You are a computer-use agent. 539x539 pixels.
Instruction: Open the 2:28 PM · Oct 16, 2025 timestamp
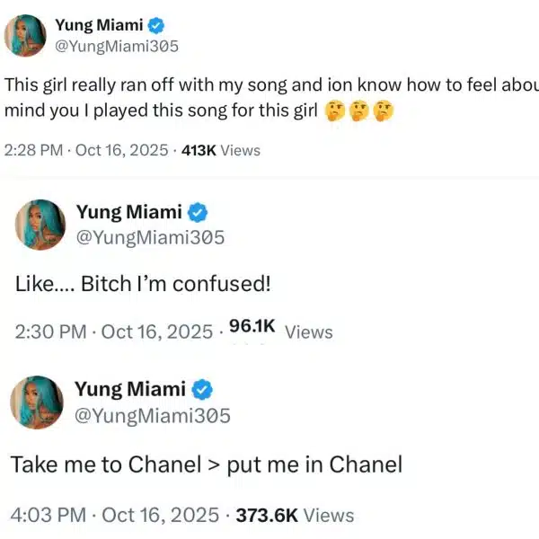(x=85, y=150)
